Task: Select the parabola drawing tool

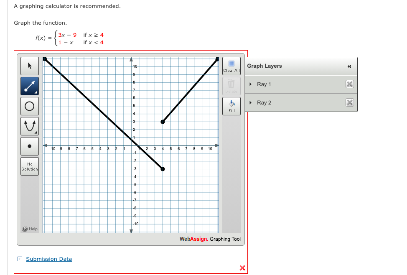Action: [29, 126]
